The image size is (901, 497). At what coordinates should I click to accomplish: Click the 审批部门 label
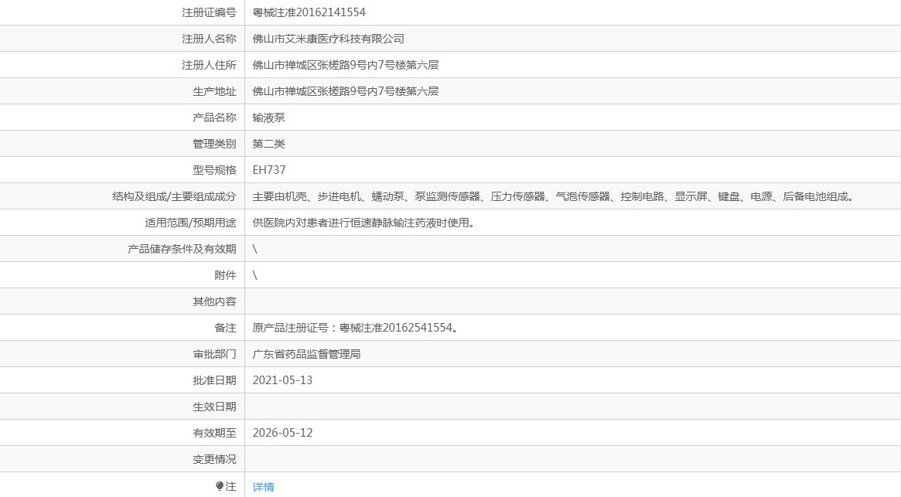point(214,354)
